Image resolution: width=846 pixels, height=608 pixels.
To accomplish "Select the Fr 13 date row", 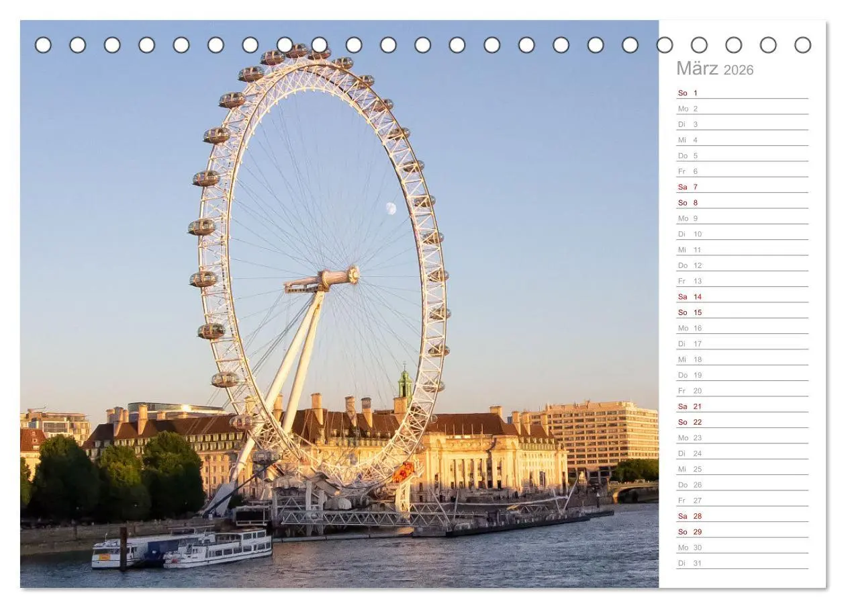I will 742,280.
